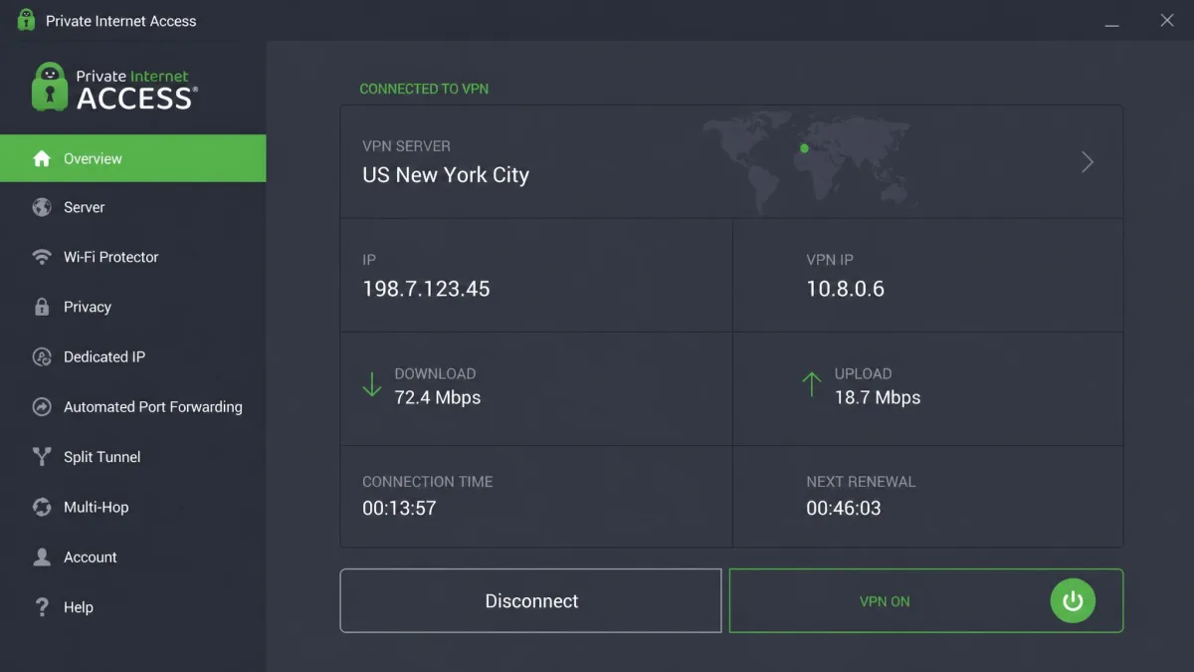Open the Overview menu item
Image resolution: width=1194 pixels, height=672 pixels.
(133, 158)
